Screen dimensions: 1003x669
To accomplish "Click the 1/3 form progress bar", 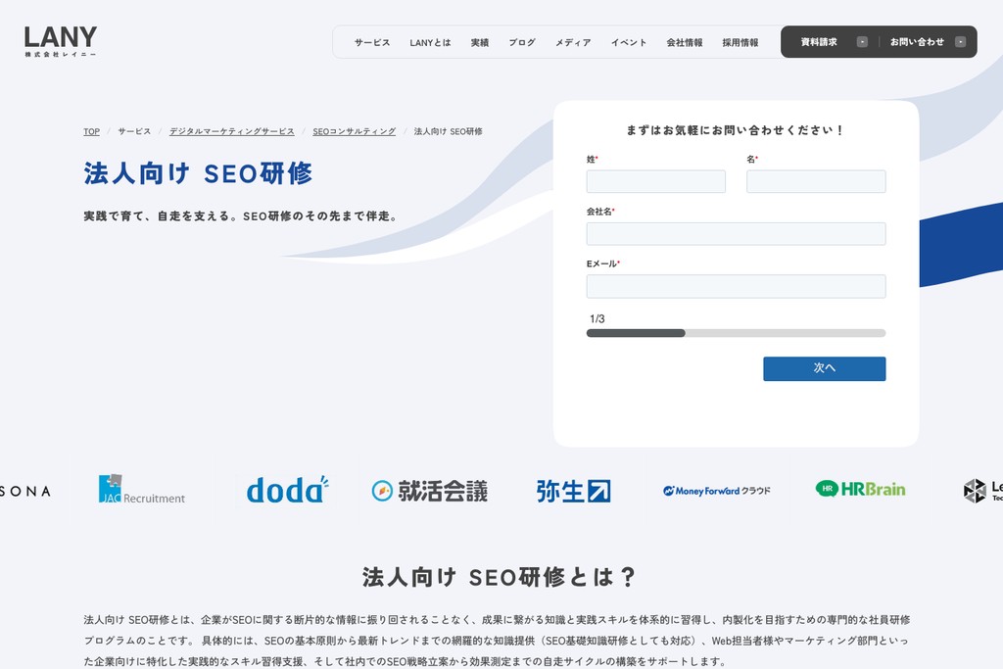I will tap(736, 333).
